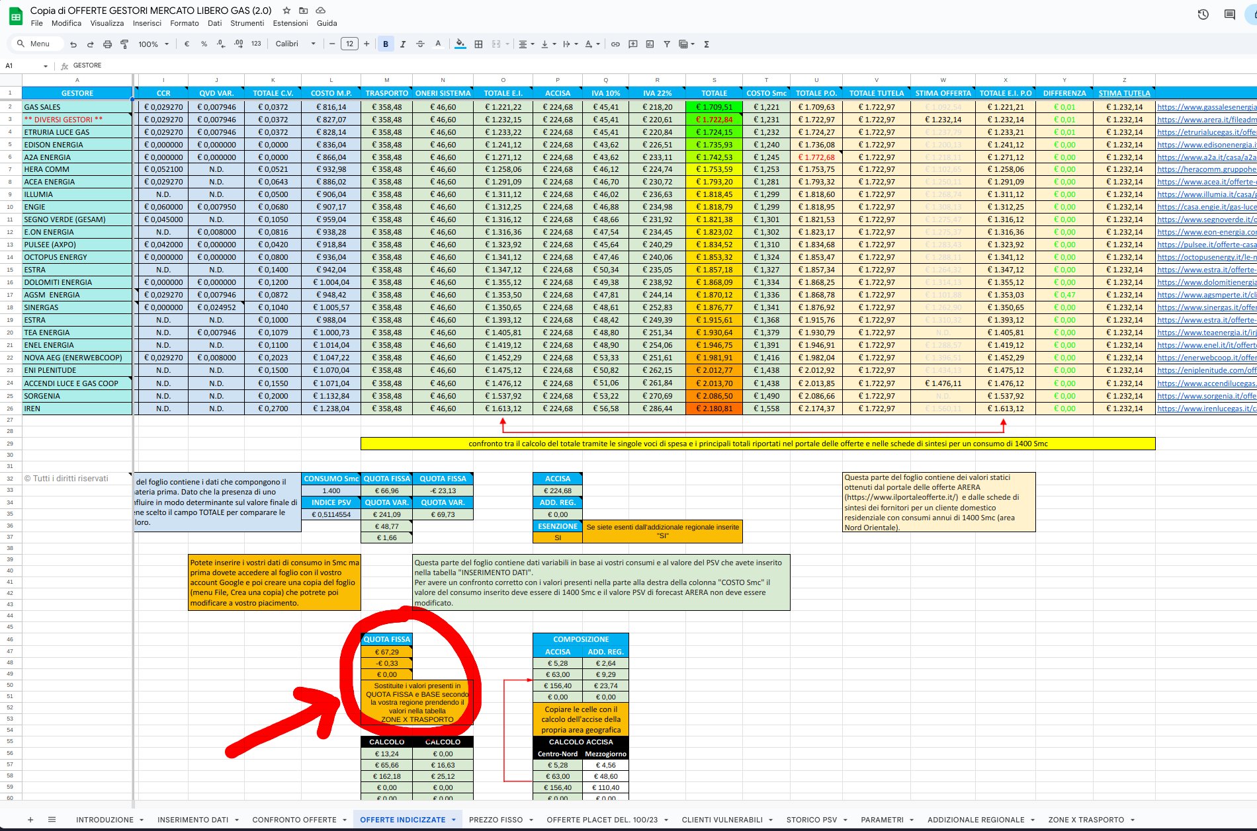Image resolution: width=1257 pixels, height=831 pixels.
Task: Open the Inserisci menu
Action: 147,23
